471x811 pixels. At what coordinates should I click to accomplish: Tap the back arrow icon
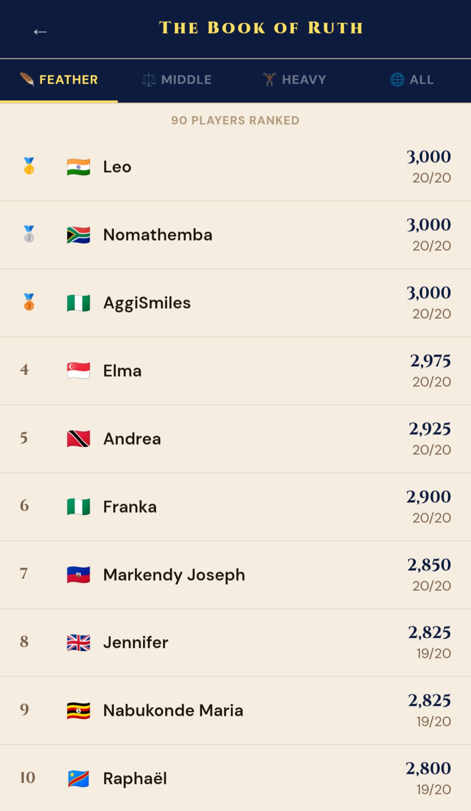point(40,32)
